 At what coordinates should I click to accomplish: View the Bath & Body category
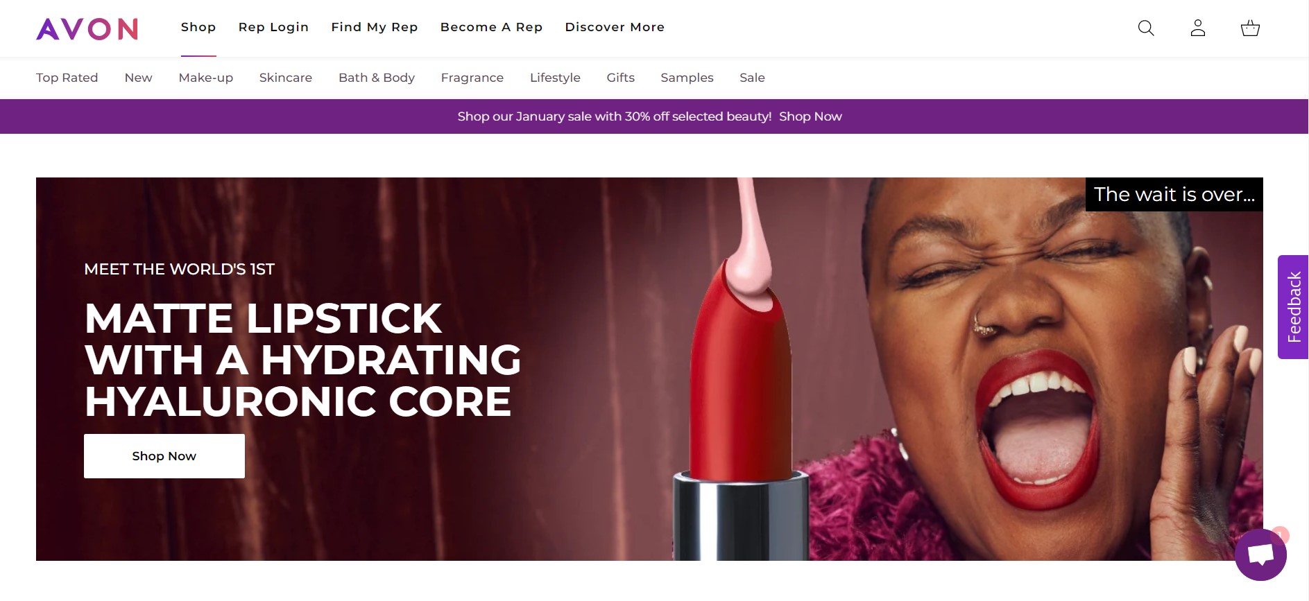[x=377, y=78]
